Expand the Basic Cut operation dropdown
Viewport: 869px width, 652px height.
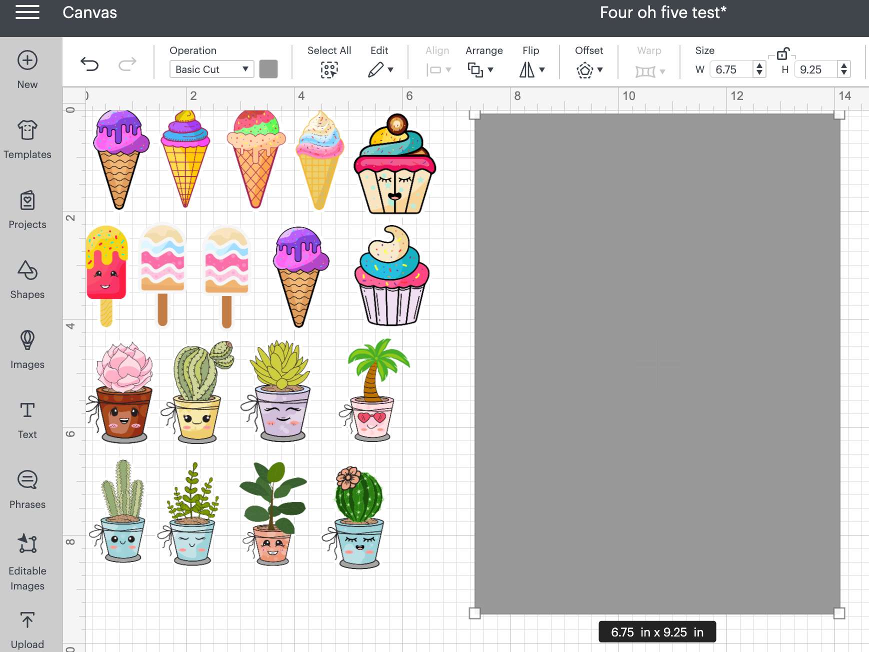coord(211,69)
